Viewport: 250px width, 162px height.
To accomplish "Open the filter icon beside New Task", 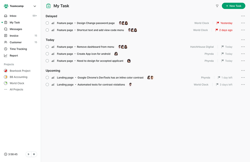I will (217, 6).
